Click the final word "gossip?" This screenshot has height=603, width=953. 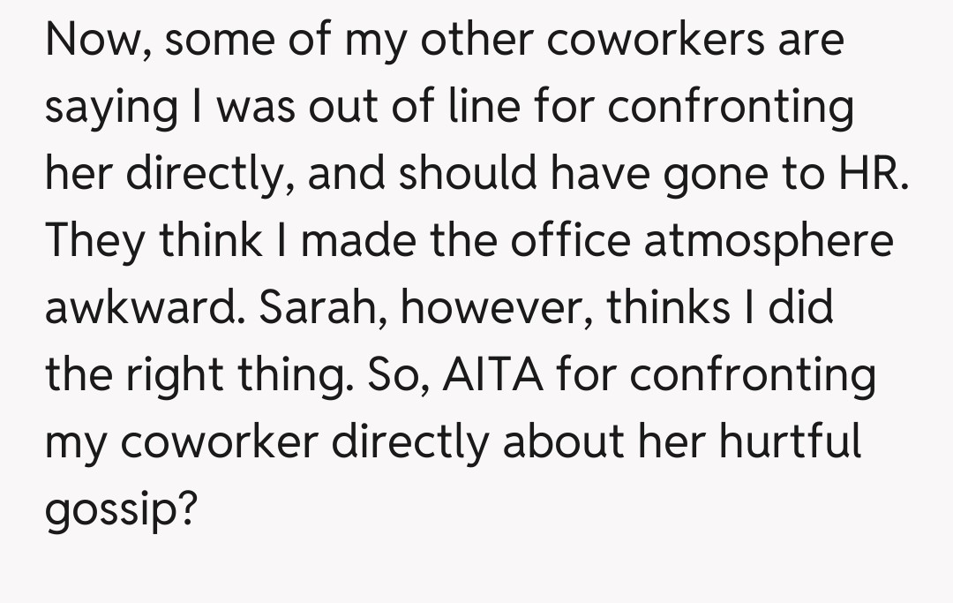(x=120, y=510)
